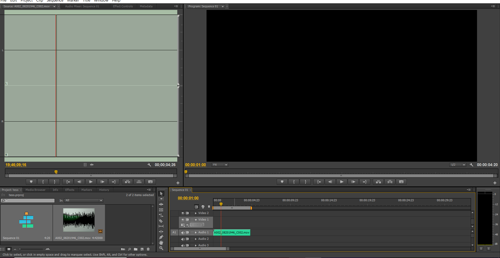This screenshot has height=258, width=500.
Task: Expand the Audio 1 track
Action: tap(196, 232)
